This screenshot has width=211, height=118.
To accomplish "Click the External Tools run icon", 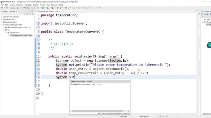I will tap(52, 8).
